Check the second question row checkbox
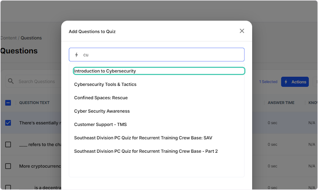The height and width of the screenshot is (190, 318). (8, 144)
